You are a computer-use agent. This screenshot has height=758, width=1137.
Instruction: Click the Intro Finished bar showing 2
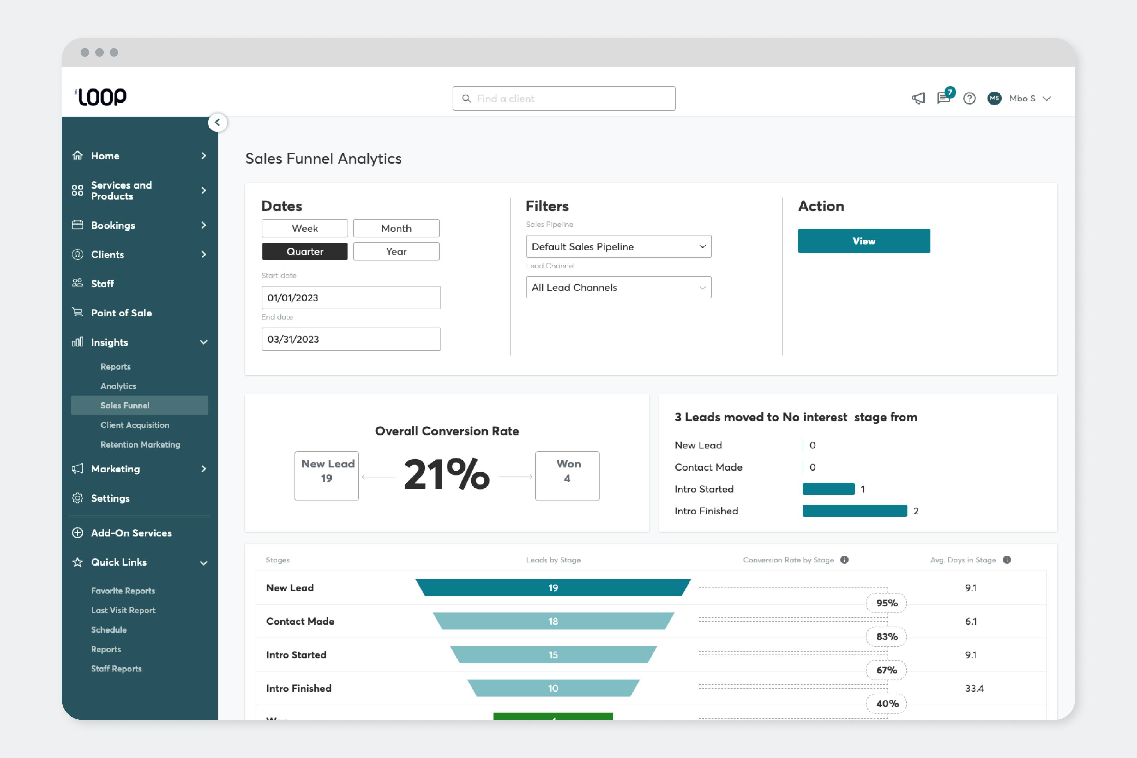pos(854,511)
